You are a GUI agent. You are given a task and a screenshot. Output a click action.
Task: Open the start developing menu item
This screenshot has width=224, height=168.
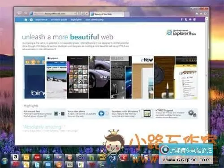pos(95,20)
